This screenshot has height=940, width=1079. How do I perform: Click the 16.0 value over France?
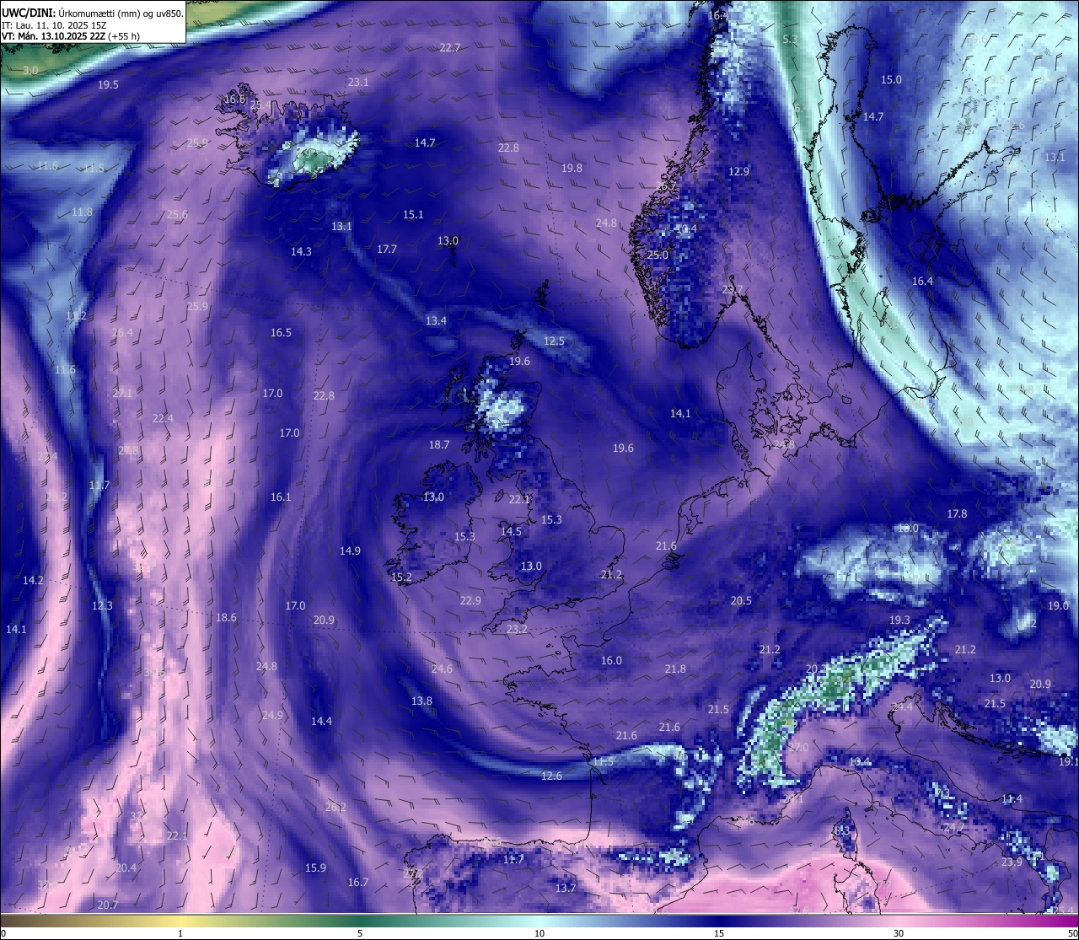(x=611, y=661)
